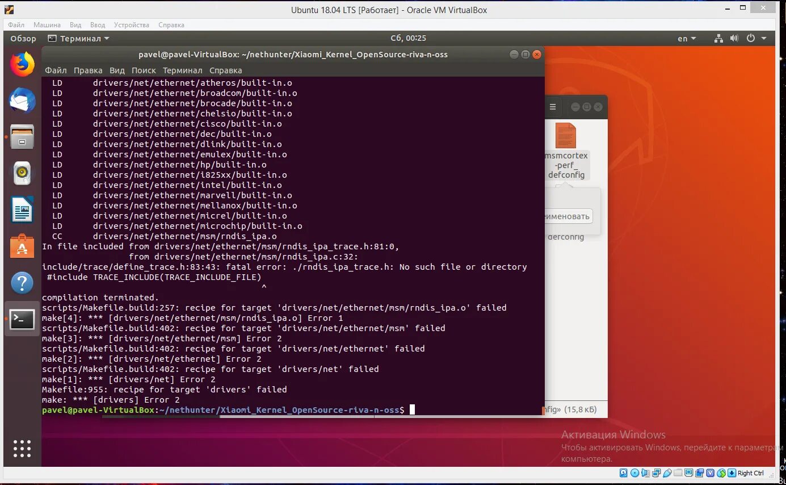Open terminal window's Правка menu

(x=88, y=70)
